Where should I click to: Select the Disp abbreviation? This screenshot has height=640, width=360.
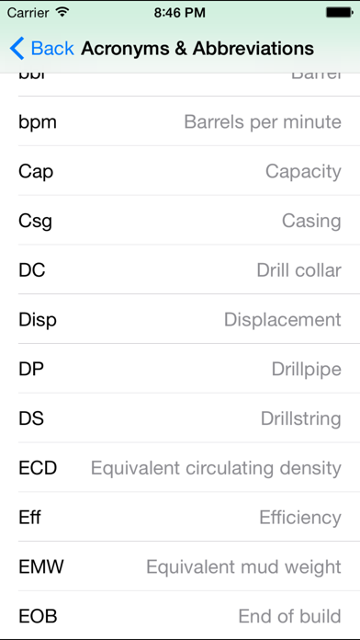tap(180, 319)
